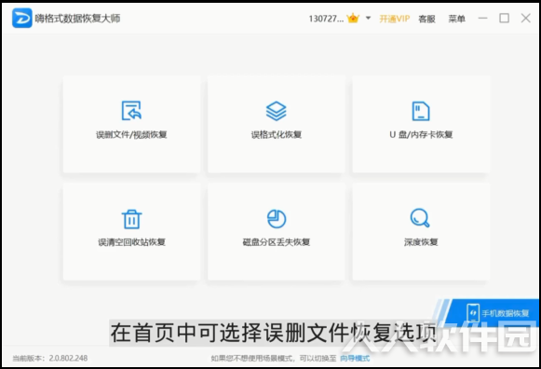541x369 pixels.
Task: Click the 误清空回收站恢复 label
Action: pyautogui.click(x=131, y=242)
